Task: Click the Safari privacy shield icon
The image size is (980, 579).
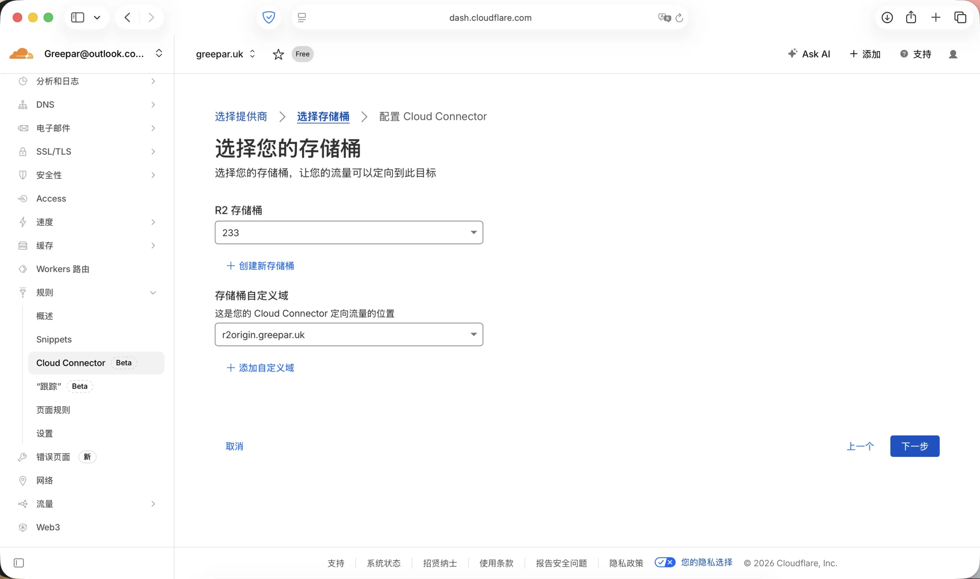Action: tap(268, 18)
